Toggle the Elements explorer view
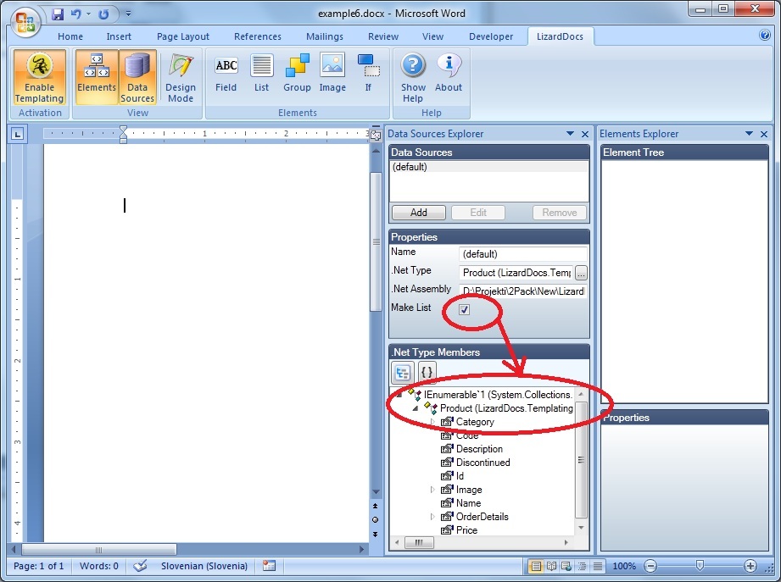 pyautogui.click(x=97, y=78)
